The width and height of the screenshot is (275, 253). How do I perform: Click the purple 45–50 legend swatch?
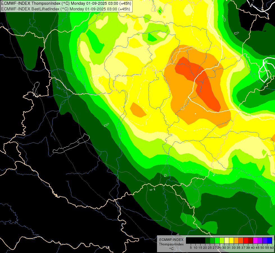click(260, 240)
